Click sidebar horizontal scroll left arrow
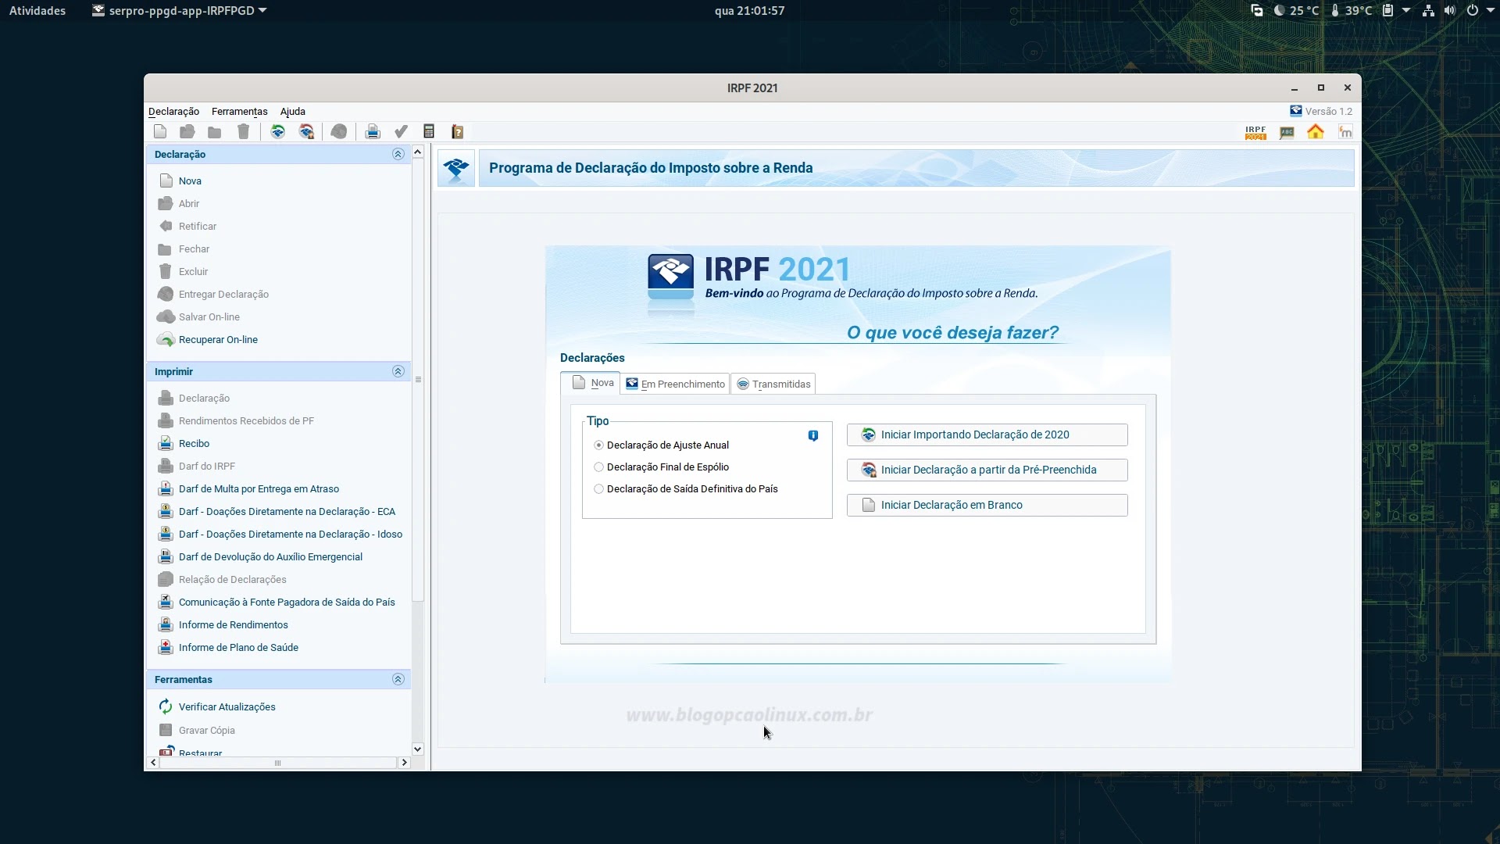This screenshot has width=1500, height=844. (x=153, y=762)
